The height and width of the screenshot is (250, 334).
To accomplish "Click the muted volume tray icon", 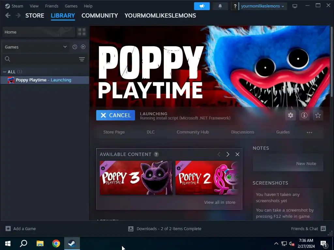I will 292,243.
